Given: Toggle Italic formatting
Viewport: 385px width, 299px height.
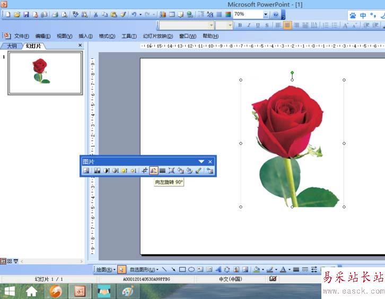Looking at the screenshot, I should point(249,25).
